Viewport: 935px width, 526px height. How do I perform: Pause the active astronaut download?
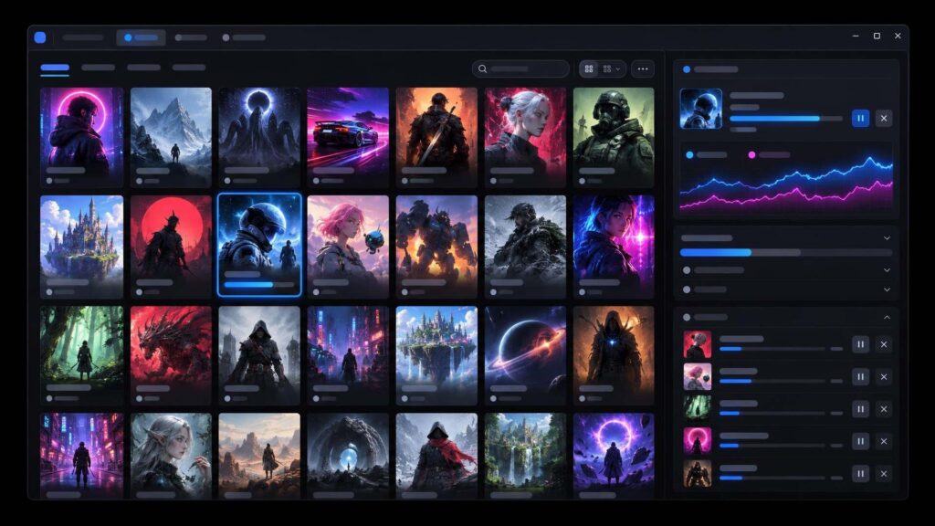pyautogui.click(x=860, y=118)
